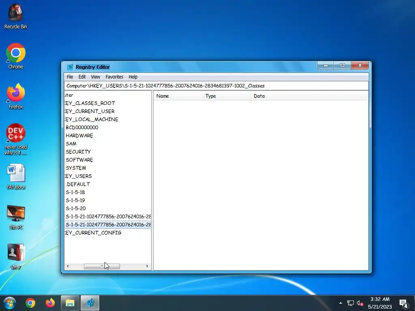Click the tree horizontal scrollbar thumb
The width and height of the screenshot is (415, 311).
pyautogui.click(x=102, y=266)
